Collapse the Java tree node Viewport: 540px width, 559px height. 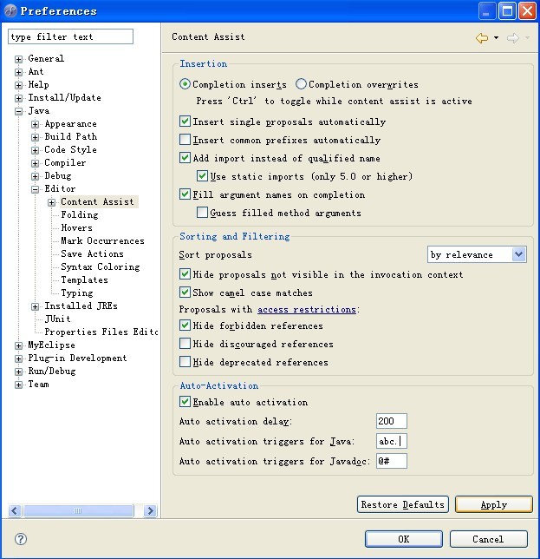(x=18, y=111)
